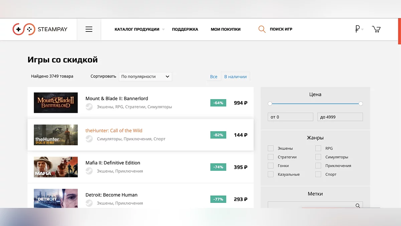Go to Мои покупки
This screenshot has width=401, height=226.
[x=226, y=29]
